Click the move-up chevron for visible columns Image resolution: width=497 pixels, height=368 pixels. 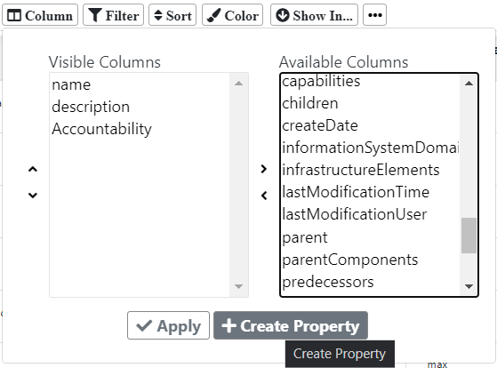point(33,169)
